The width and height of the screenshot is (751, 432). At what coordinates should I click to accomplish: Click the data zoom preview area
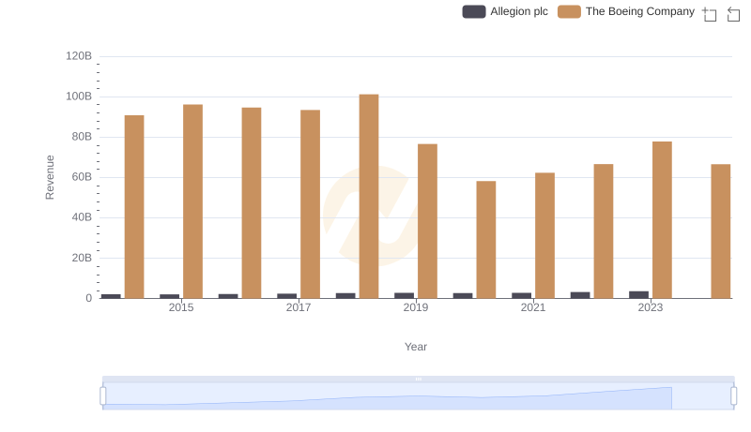[418, 395]
